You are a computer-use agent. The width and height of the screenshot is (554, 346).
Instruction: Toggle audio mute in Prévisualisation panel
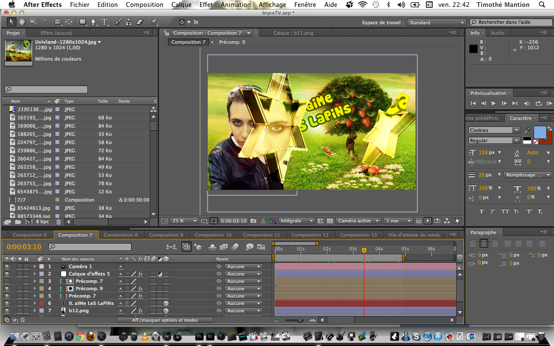click(526, 103)
